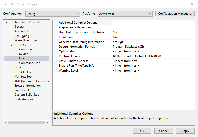Click Apply to save property changes
This screenshot has height=137, width=198.
point(185,131)
